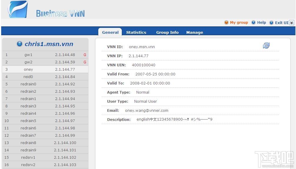Click the red G marker for gw2
The image size is (296, 169).
(x=85, y=62)
